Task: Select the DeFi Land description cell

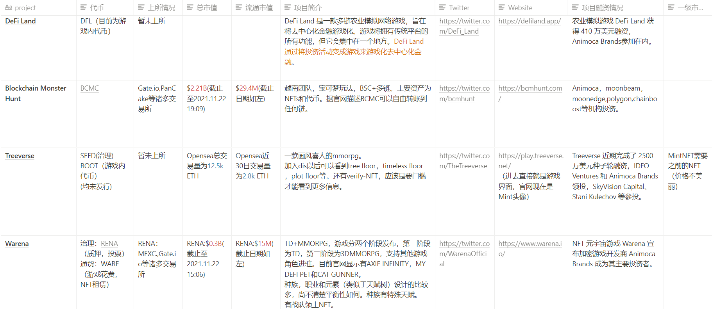Action: [x=358, y=48]
